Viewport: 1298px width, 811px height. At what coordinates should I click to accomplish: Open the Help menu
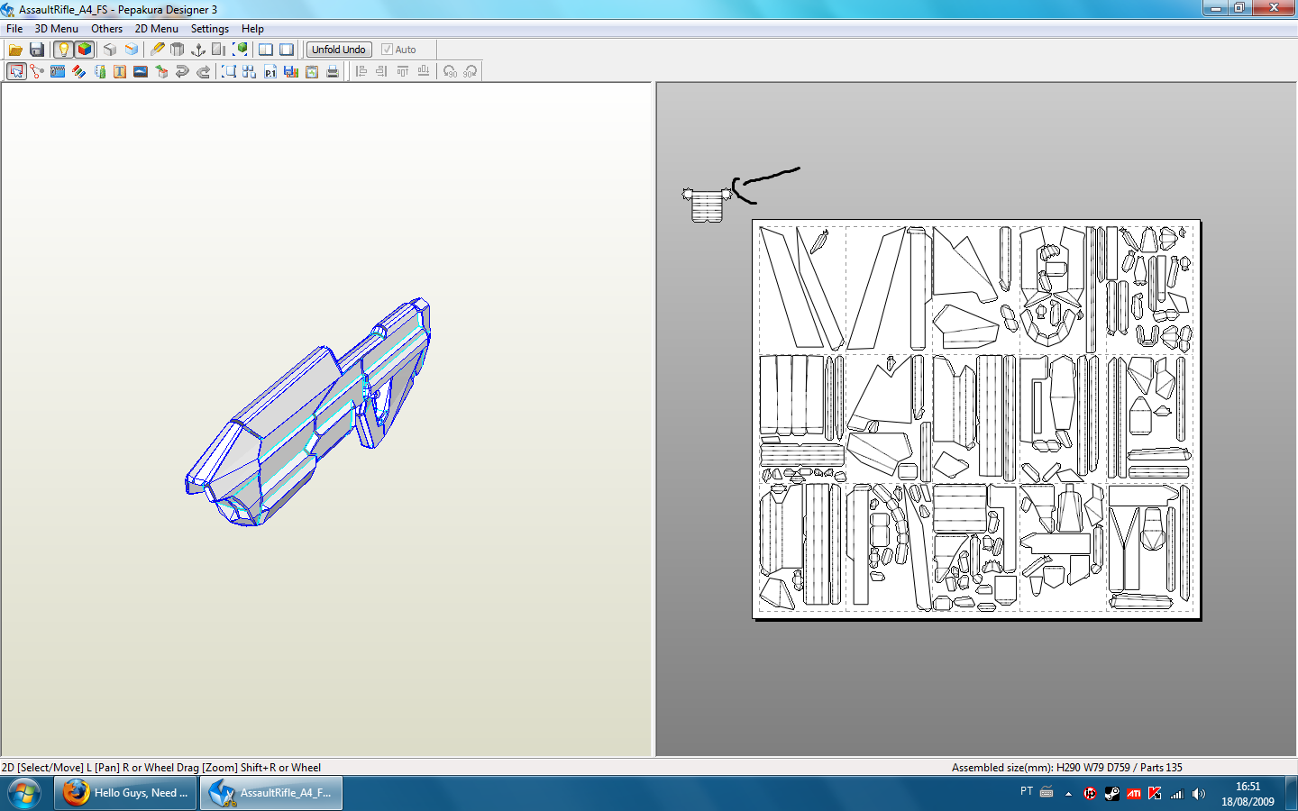coord(252,29)
